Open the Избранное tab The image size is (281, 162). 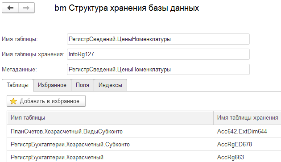[52, 85]
